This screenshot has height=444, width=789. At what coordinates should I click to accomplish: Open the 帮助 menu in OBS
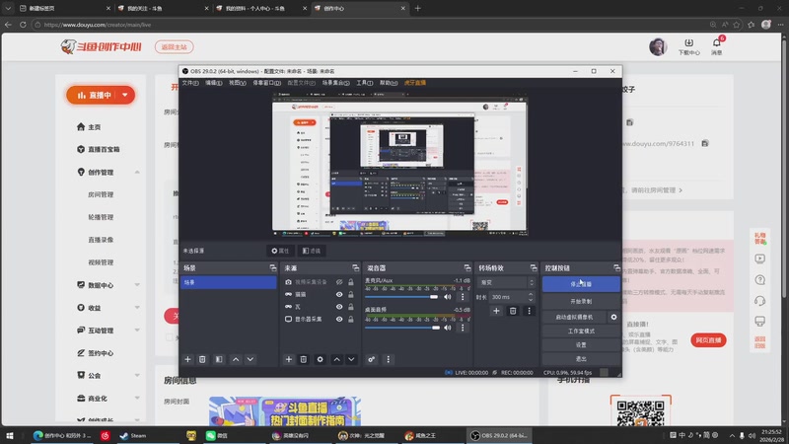388,83
